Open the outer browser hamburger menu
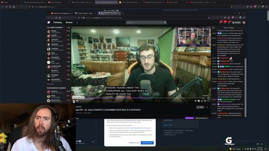The image size is (269, 151). [x=266, y=7]
